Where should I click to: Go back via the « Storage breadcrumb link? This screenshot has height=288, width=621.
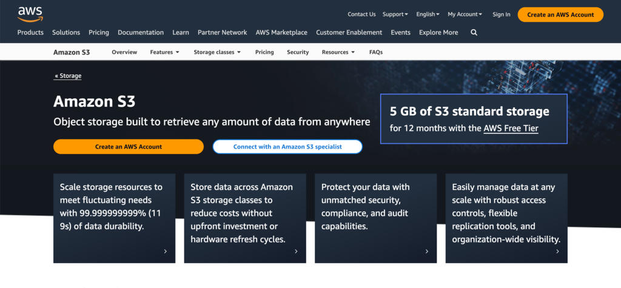coord(67,76)
